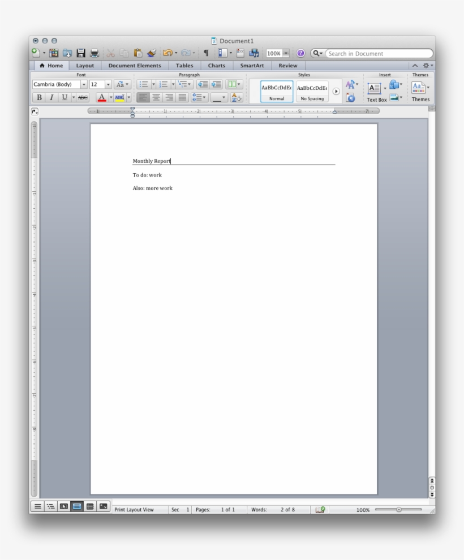Apply bullets using the bulleted list icon
464x560 pixels.
[x=143, y=84]
